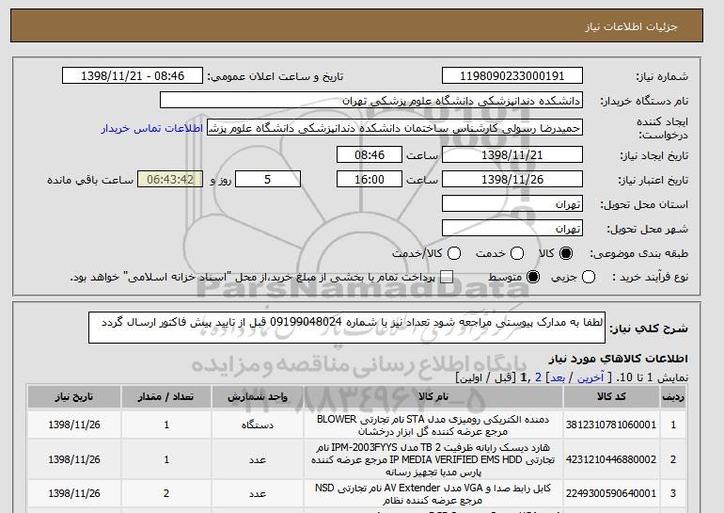This screenshot has width=724, height=513.
Task: Choose the متوسط purchase type radio
Action: point(533,277)
